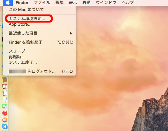Open the 編集 menu
This screenshot has height=131, width=168.
pyautogui.click(x=60, y=3)
